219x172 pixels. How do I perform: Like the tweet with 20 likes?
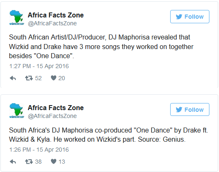pyautogui.click(x=53, y=78)
